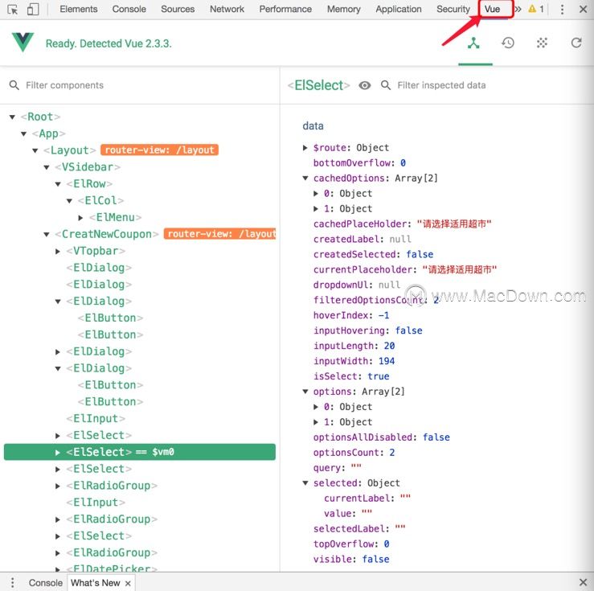Open the Network tab
The height and width of the screenshot is (591, 594).
(x=227, y=9)
